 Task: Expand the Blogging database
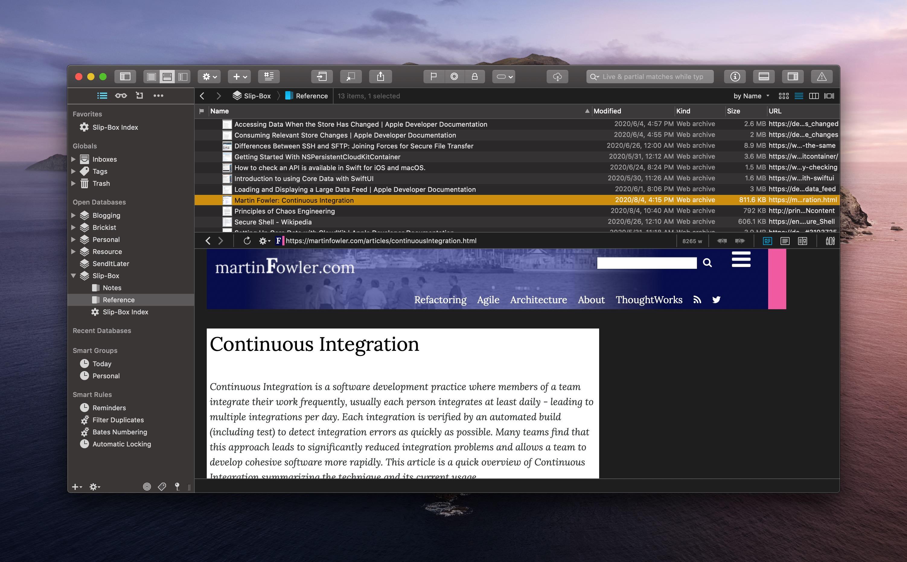73,215
